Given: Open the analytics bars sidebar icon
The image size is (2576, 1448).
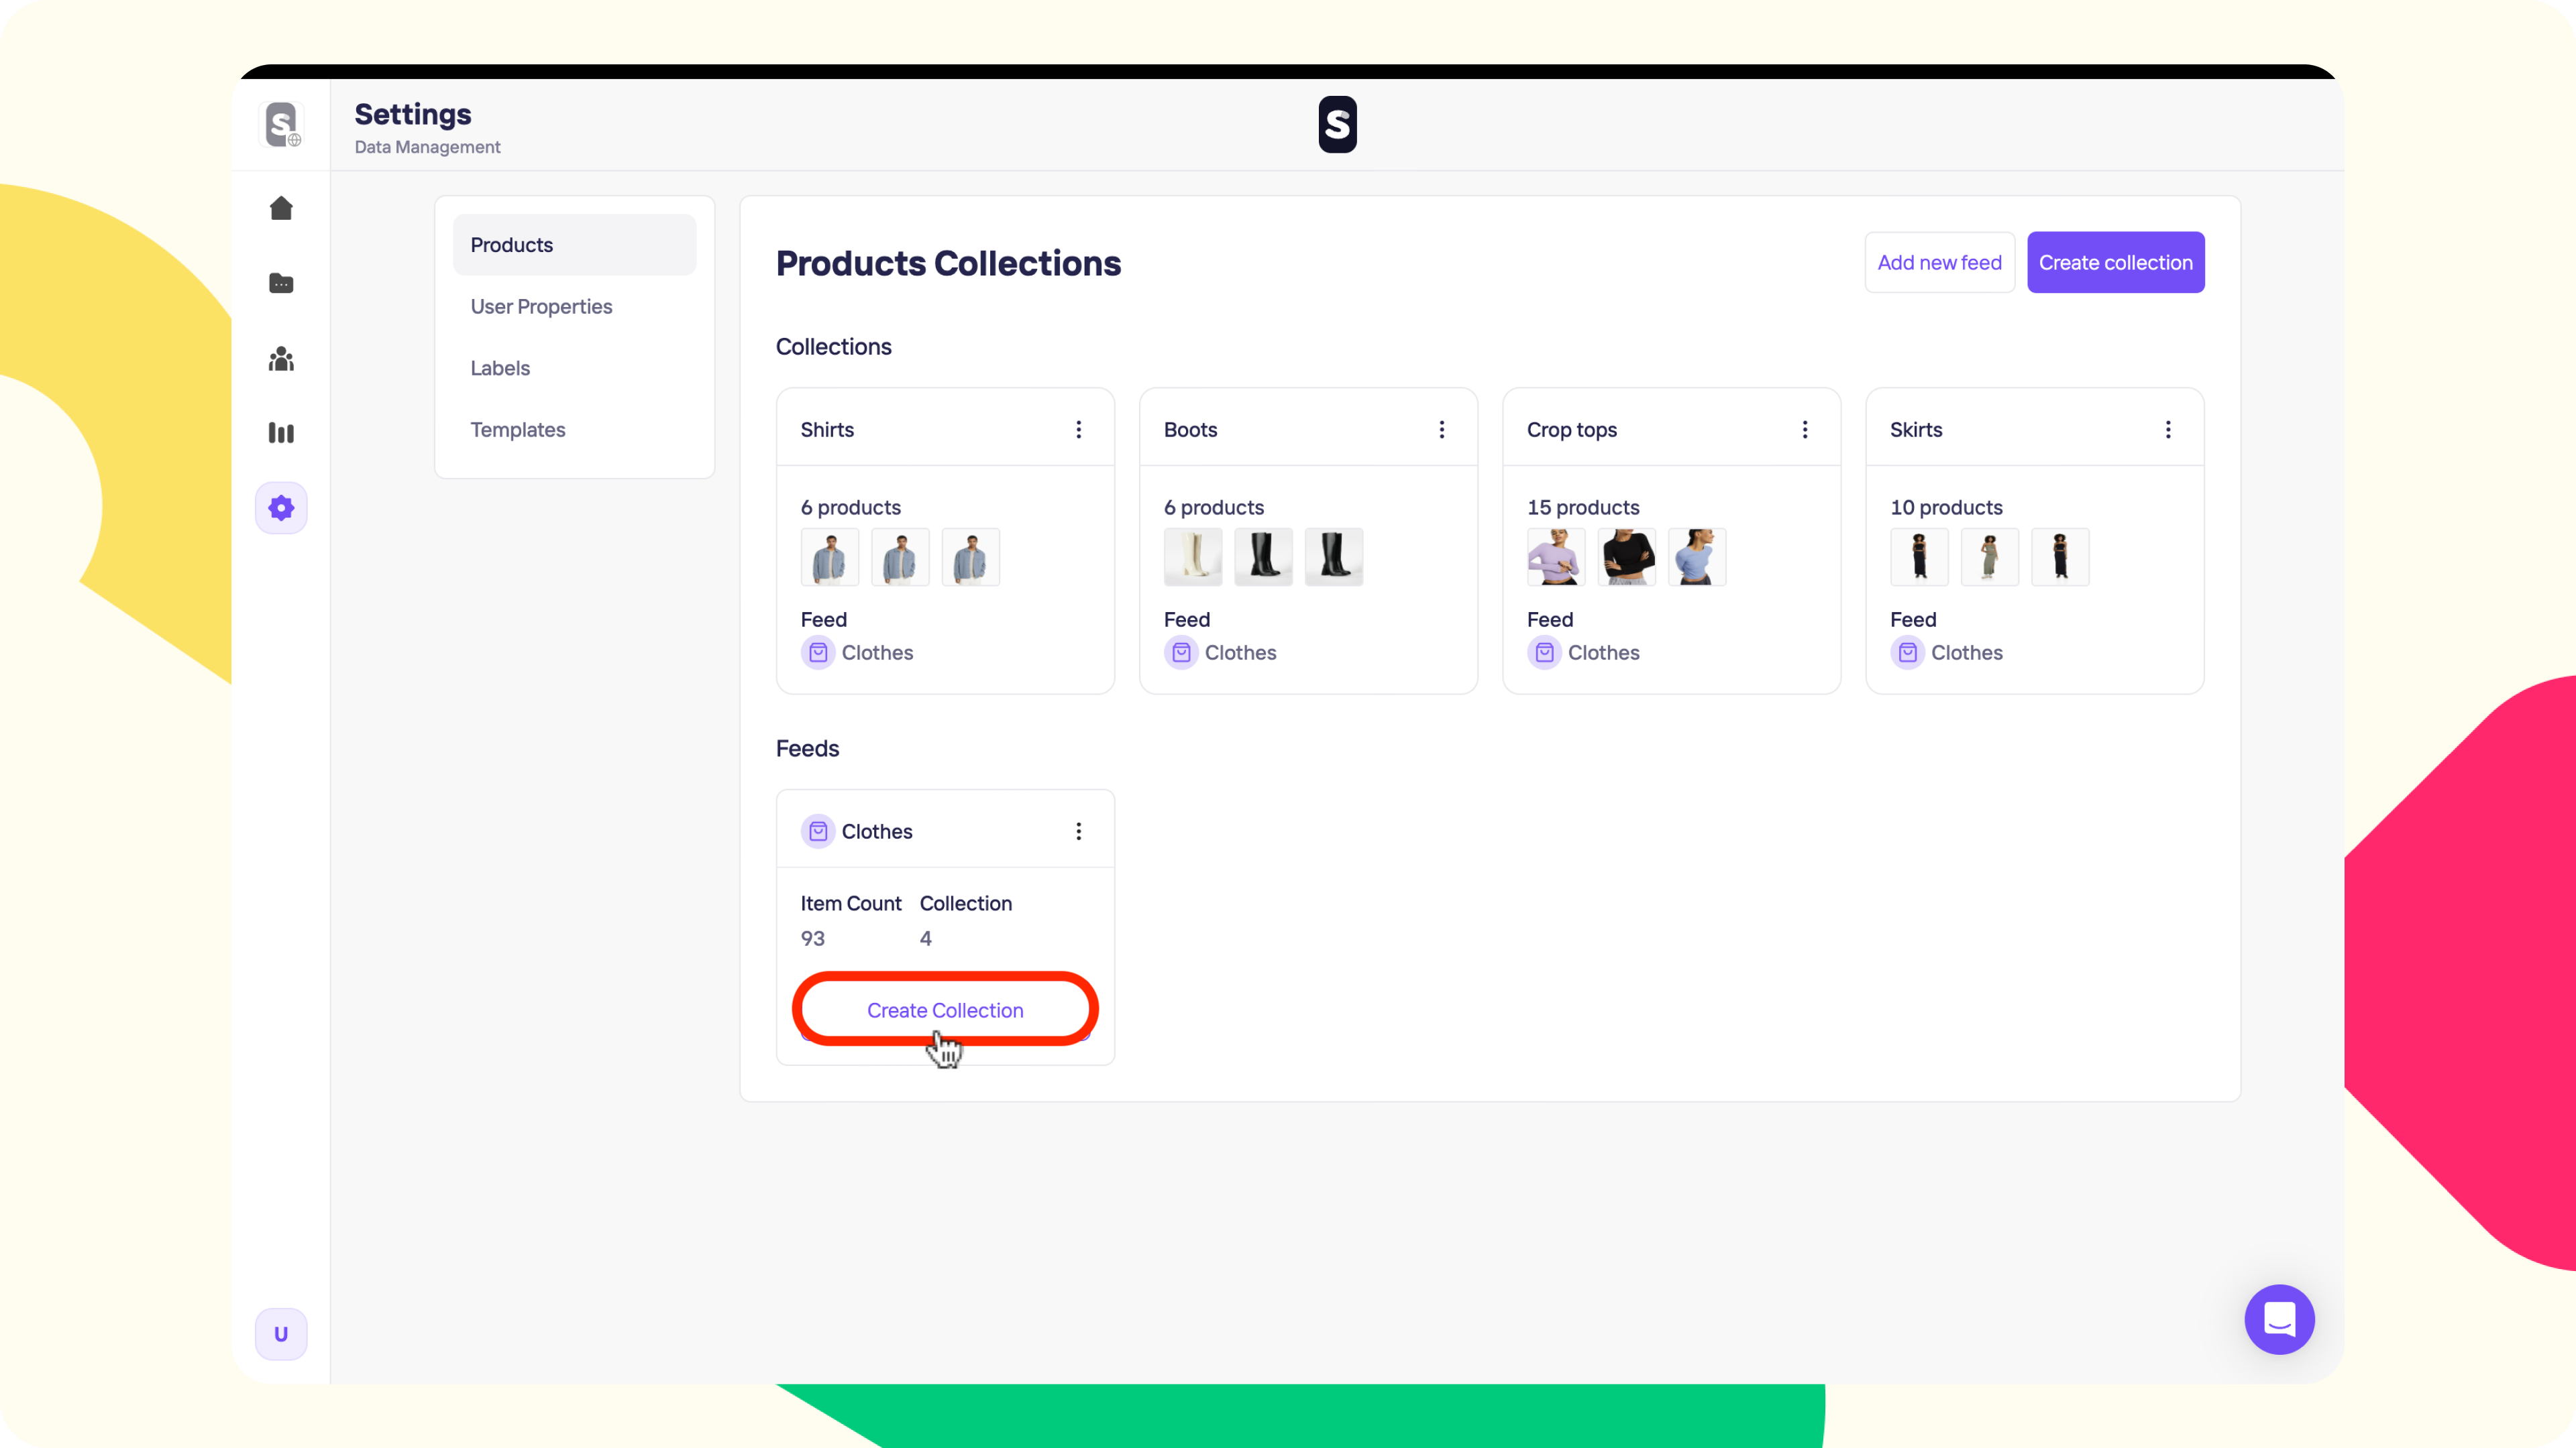Looking at the screenshot, I should tap(281, 432).
